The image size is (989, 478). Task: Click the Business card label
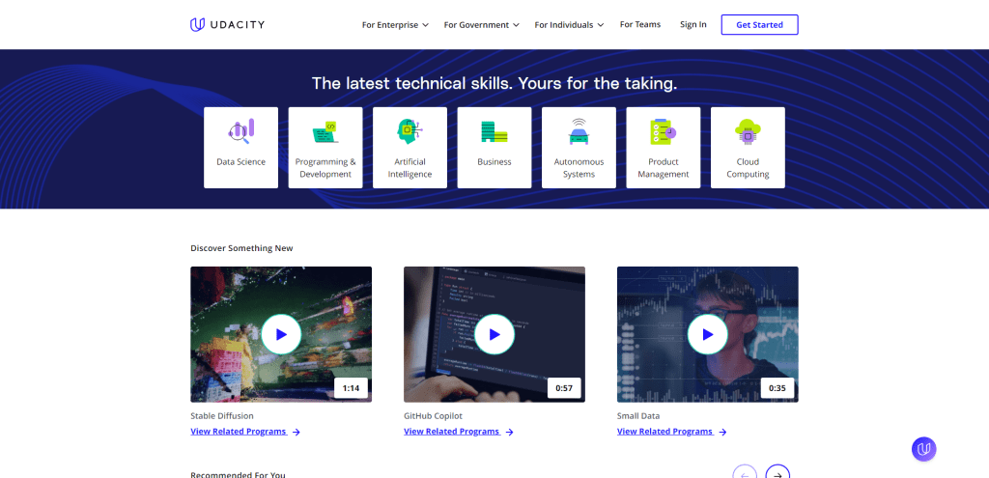(x=494, y=162)
